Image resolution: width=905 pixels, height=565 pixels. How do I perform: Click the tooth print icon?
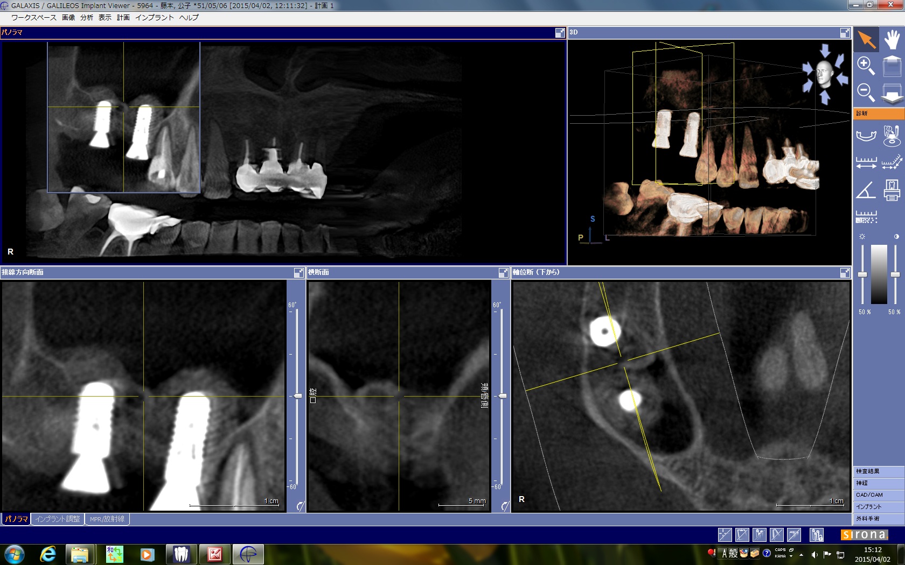[x=892, y=190]
